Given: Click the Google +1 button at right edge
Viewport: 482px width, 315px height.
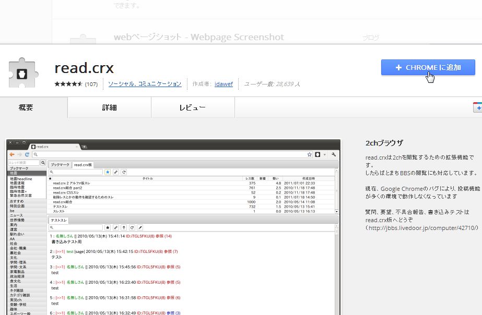Looking at the screenshot, I should tap(478, 107).
